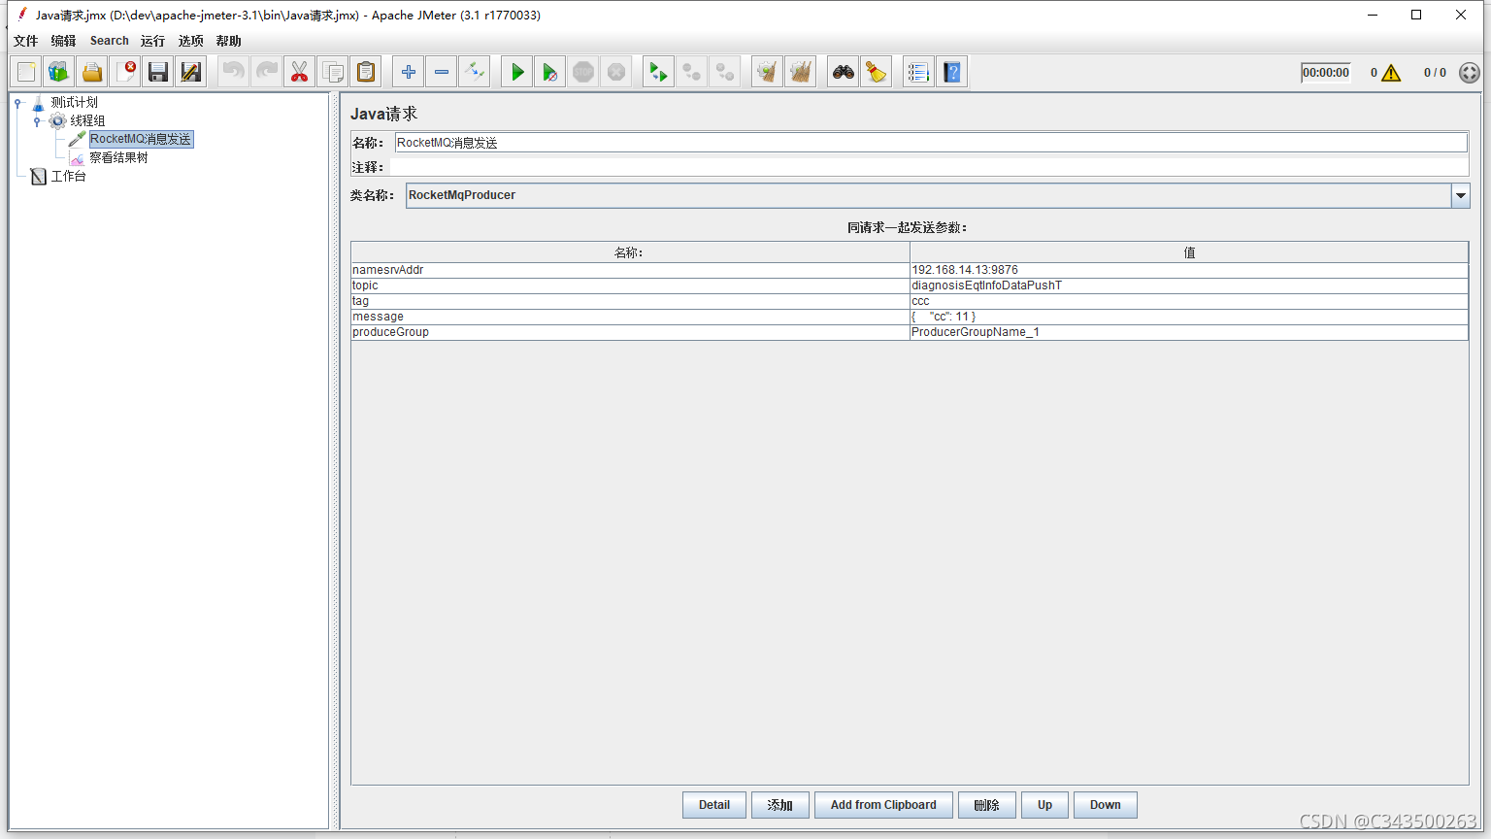Click the Copy icon in toolbar
This screenshot has height=839, width=1491.
(332, 72)
